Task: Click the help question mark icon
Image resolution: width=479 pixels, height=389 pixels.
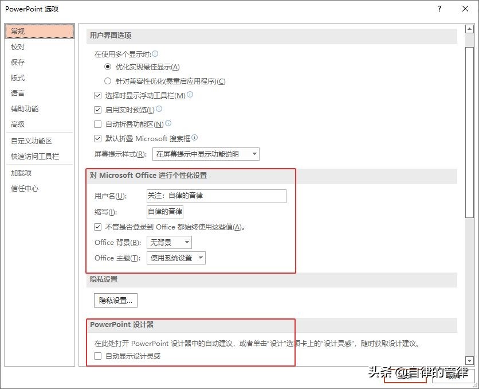Action: coord(439,9)
